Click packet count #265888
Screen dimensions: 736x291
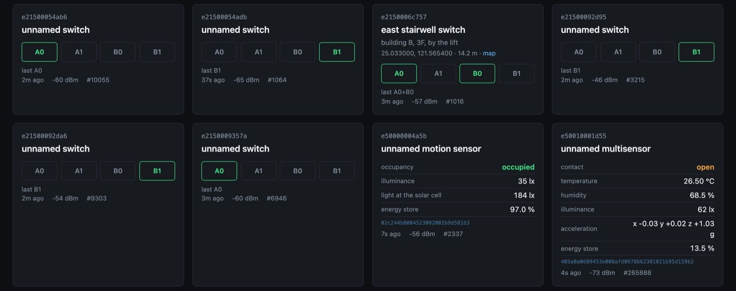637,273
